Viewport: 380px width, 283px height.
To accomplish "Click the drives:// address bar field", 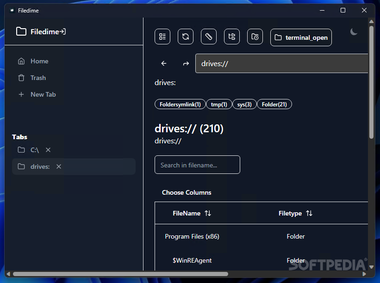I will coord(281,63).
